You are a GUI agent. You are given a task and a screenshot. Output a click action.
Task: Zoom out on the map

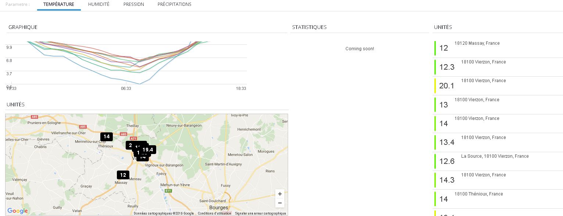[x=280, y=203]
